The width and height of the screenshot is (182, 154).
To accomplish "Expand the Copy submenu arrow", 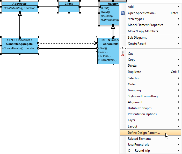I will [179, 60].
